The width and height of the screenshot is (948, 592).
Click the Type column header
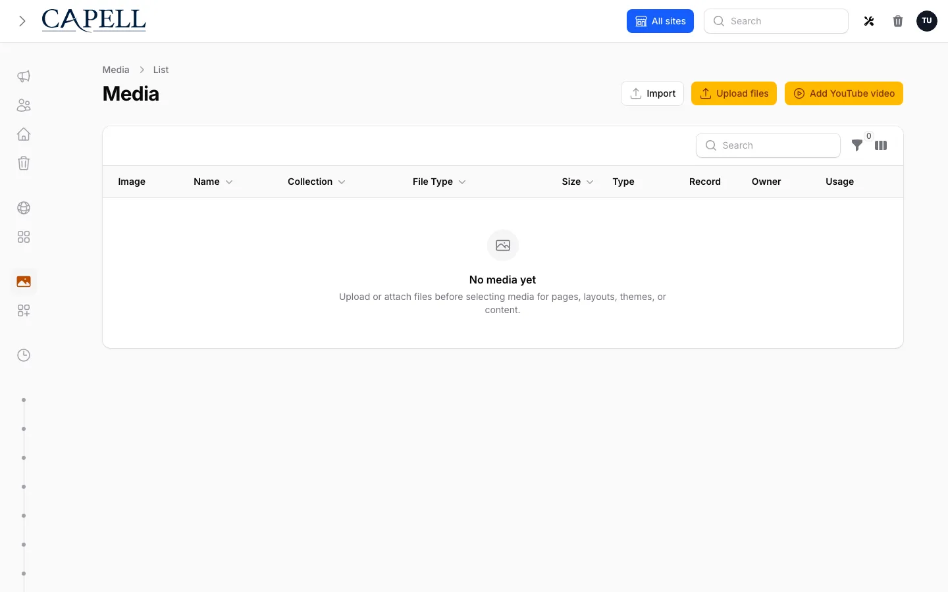623,182
